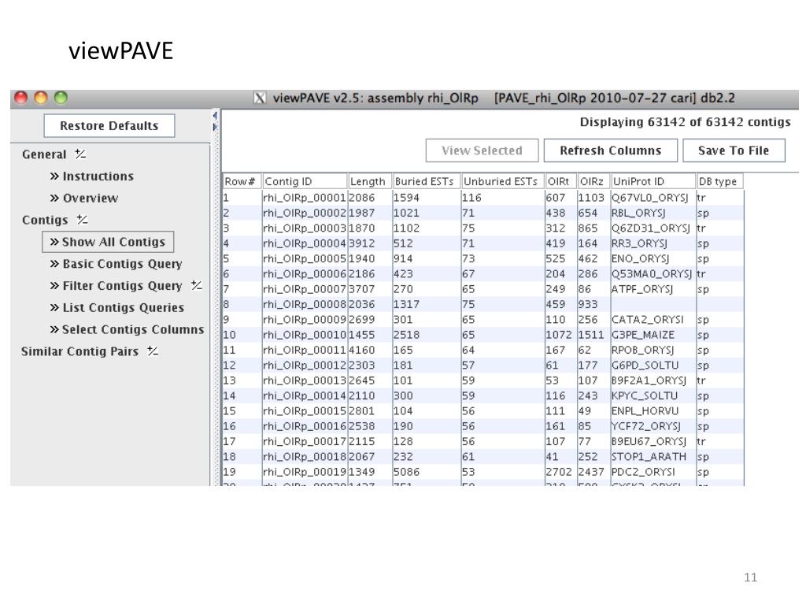Select contig rhi_OlRp_00007
The height and width of the screenshot is (605, 806).
[x=305, y=289]
